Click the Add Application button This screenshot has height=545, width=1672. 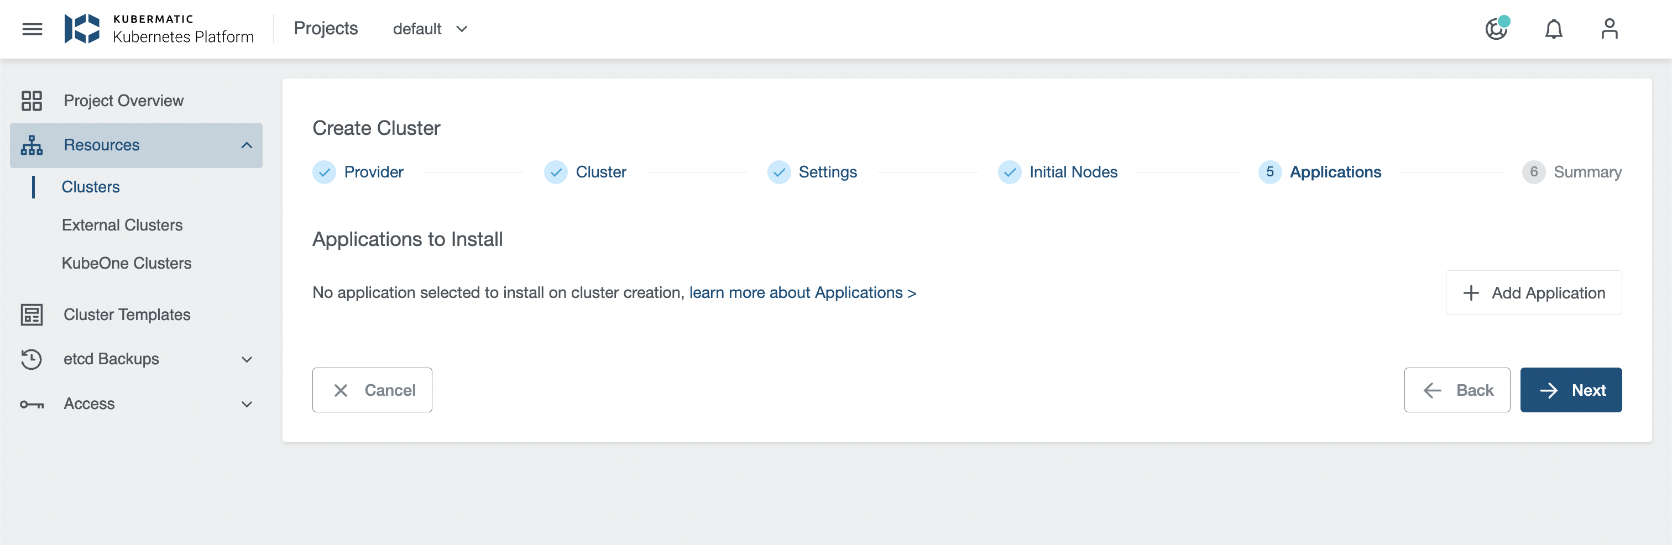pos(1534,292)
